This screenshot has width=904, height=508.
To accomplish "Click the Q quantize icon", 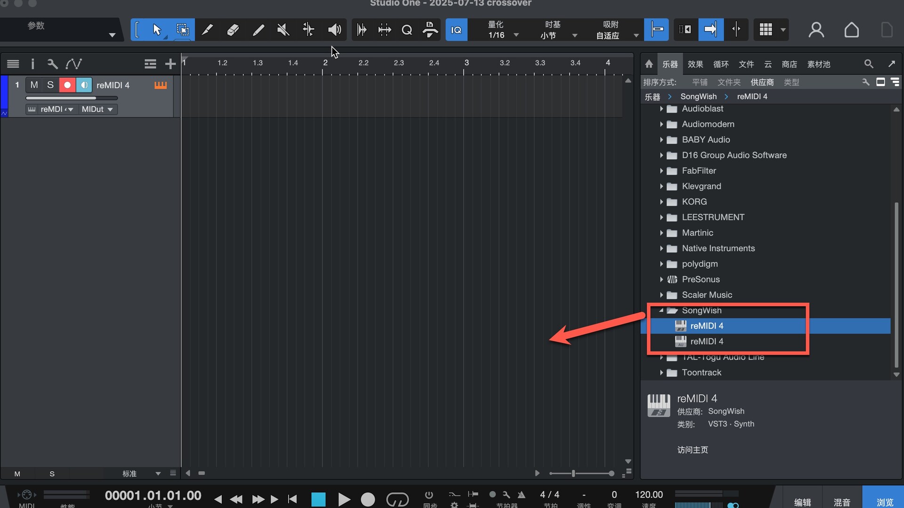I will pos(407,30).
